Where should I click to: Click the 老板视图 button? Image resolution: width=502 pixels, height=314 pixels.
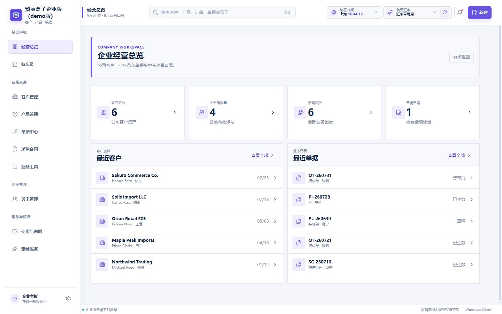pyautogui.click(x=462, y=57)
